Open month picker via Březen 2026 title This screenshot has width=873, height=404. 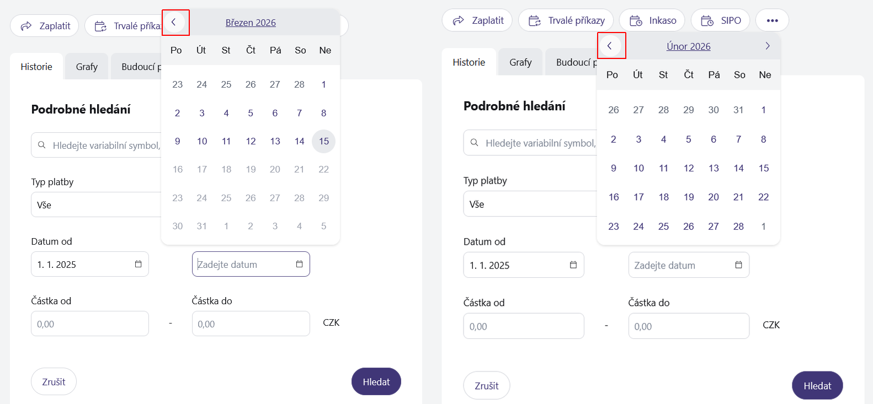pyautogui.click(x=251, y=23)
